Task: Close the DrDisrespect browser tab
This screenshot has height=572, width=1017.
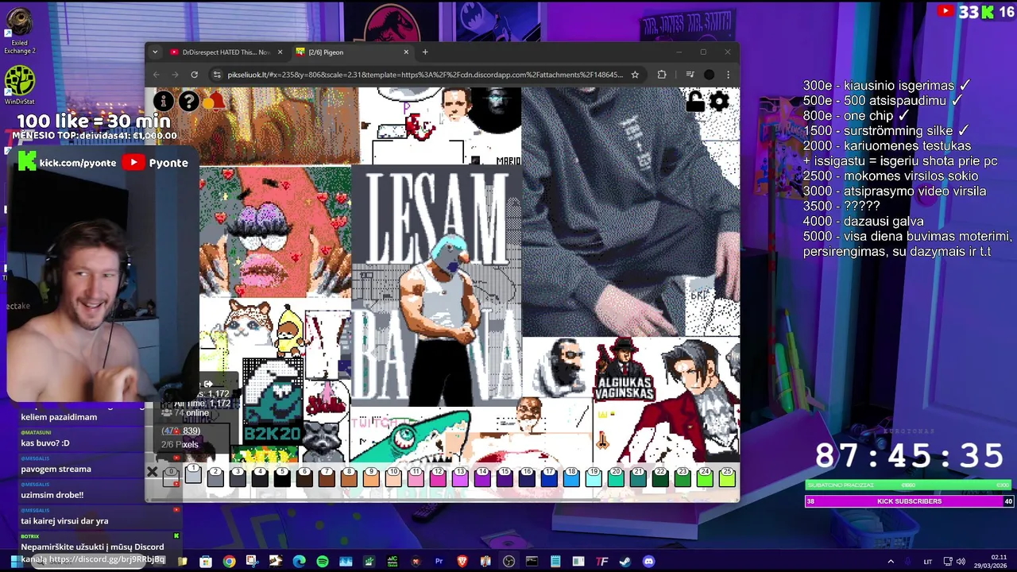Action: point(280,52)
